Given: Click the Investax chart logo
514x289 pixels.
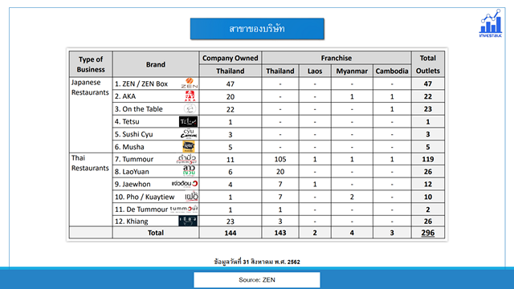Looking at the screenshot, I should [x=491, y=23].
